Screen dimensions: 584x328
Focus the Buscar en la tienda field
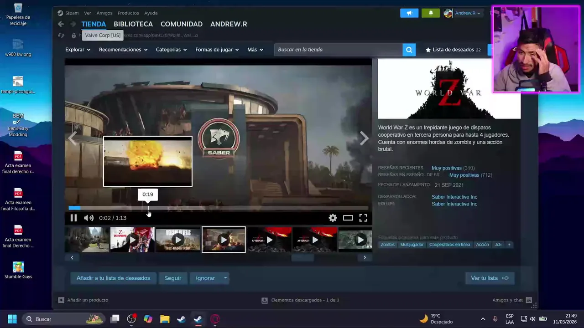338,50
